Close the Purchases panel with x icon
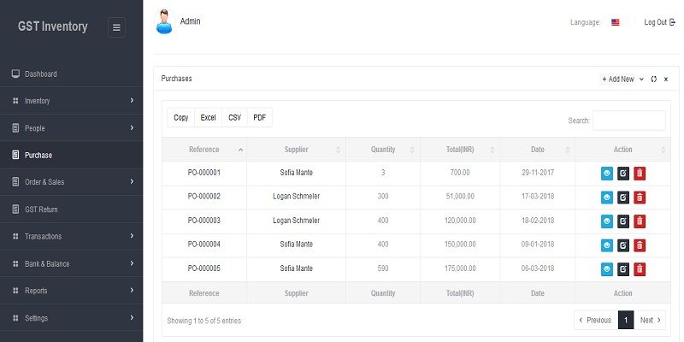This screenshot has width=684, height=342. [x=666, y=79]
